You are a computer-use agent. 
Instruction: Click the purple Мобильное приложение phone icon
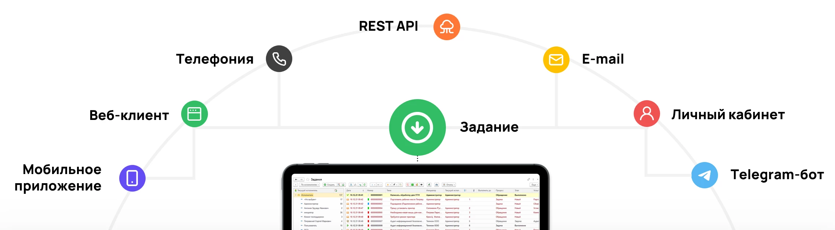132,178
